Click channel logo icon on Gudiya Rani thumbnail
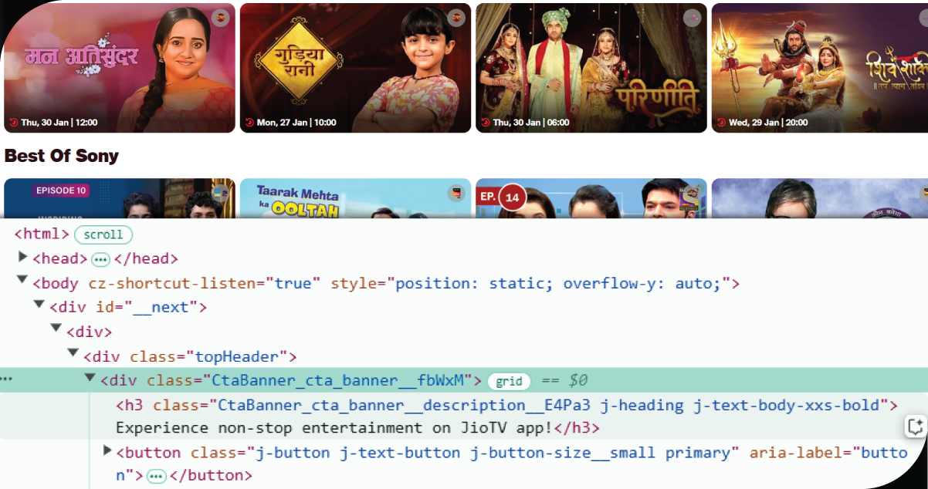Screen dimensions: 928x489 [x=457, y=17]
